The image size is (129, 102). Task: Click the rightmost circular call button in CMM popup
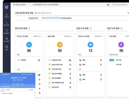22,84
